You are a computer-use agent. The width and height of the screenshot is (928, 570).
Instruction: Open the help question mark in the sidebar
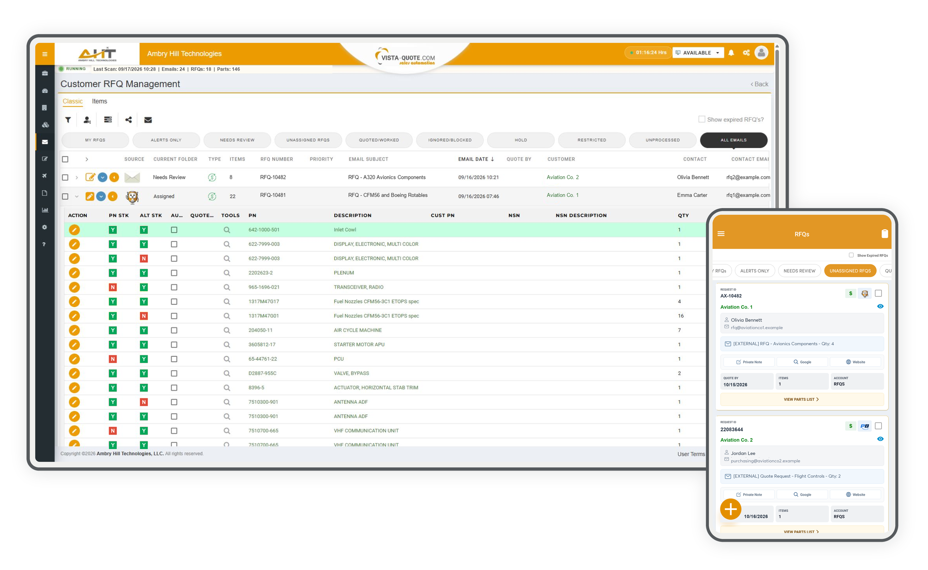(x=44, y=244)
